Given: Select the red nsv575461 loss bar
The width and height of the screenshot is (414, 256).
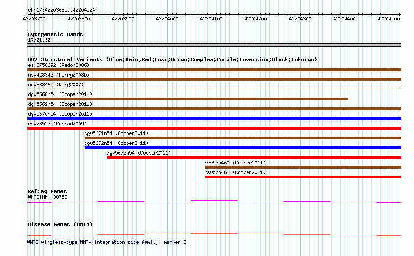Looking at the screenshot, I should tap(303, 177).
